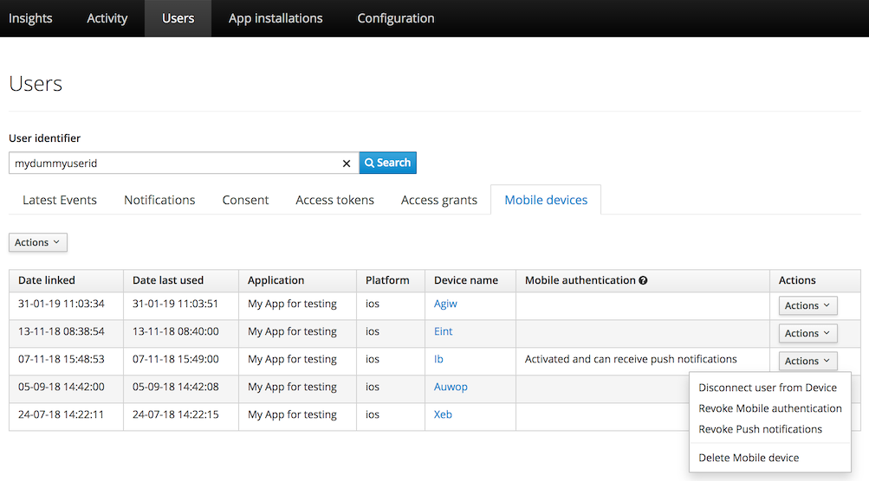
Task: Click date linked 13-11-18 08:38:54
Action: [62, 331]
